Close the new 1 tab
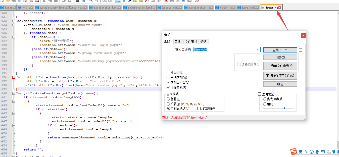The image size is (339, 157). 32,8
